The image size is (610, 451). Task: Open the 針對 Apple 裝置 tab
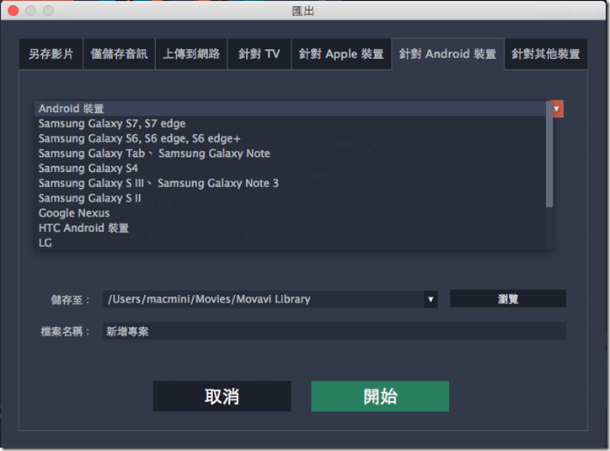(x=341, y=54)
